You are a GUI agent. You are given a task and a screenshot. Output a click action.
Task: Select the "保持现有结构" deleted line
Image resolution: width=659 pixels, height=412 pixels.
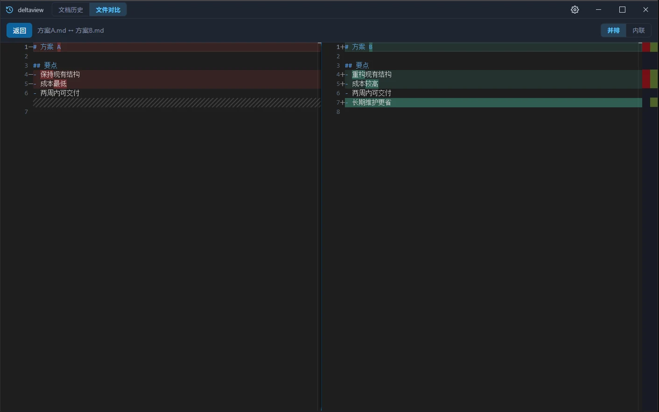click(x=177, y=75)
